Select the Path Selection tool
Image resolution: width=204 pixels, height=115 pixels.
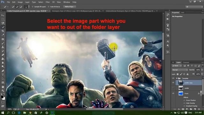(3, 79)
